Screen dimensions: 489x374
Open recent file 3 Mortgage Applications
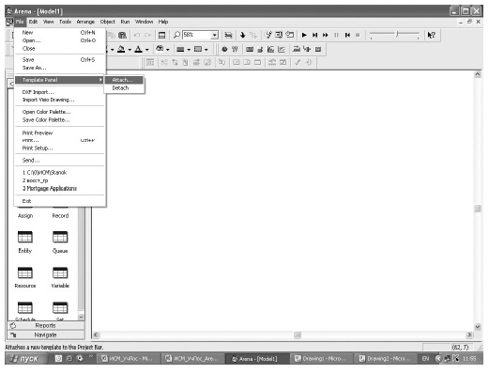pyautogui.click(x=59, y=189)
